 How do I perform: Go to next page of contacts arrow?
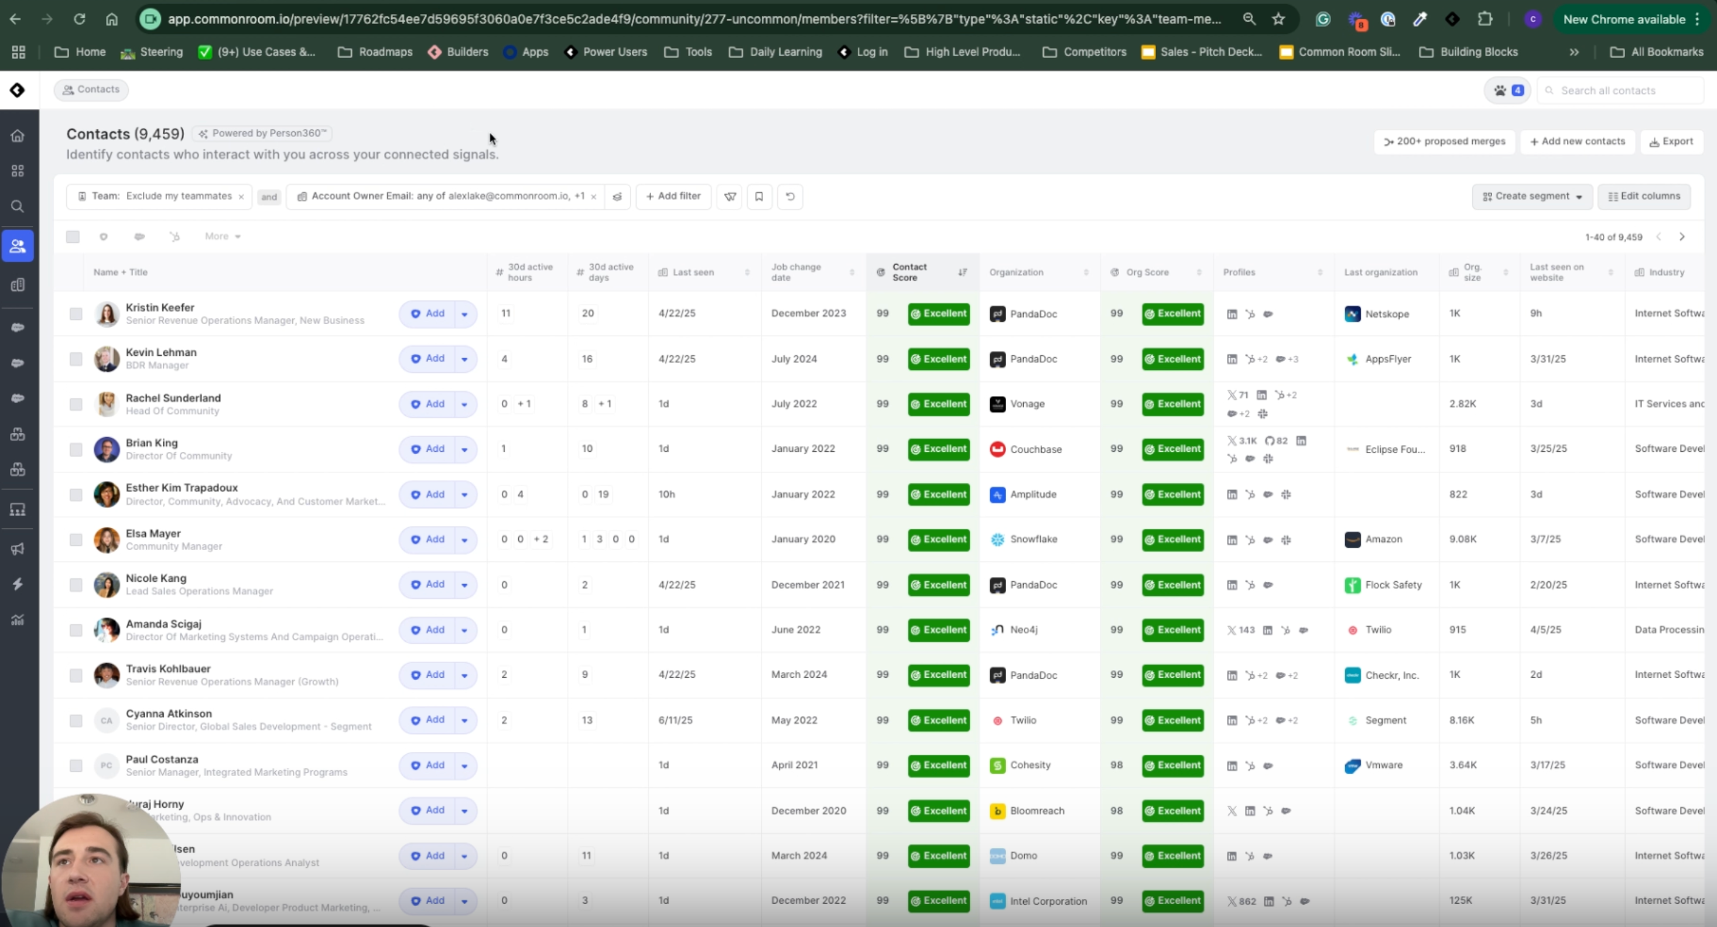[x=1682, y=237]
